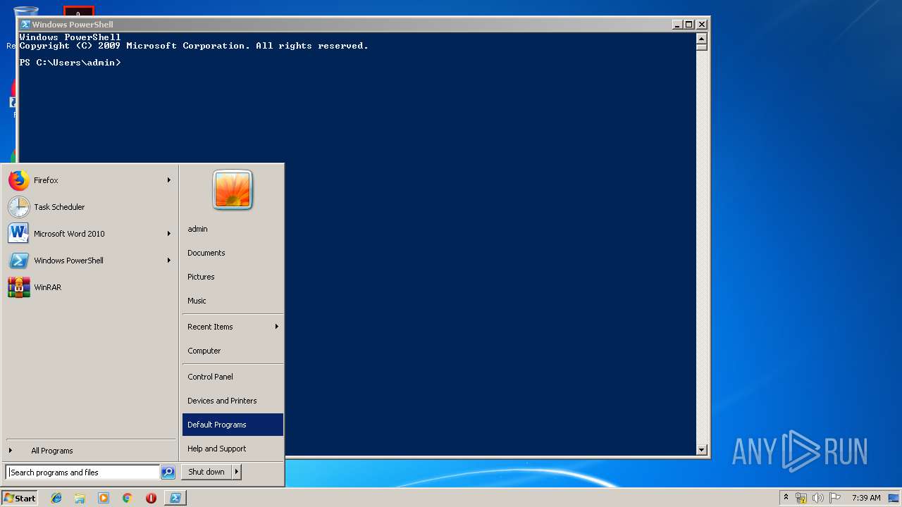The image size is (902, 507).
Task: Focus the Search programs and files box
Action: pos(82,472)
